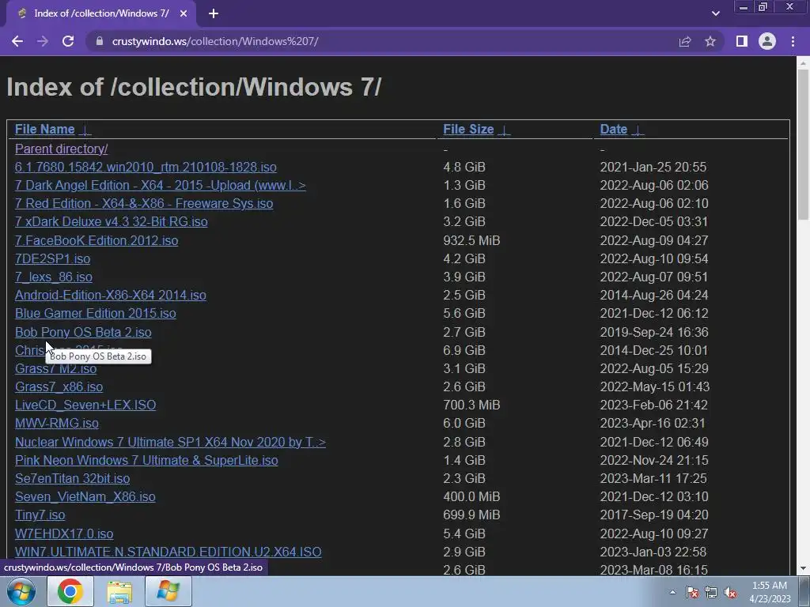
Task: Open 7.FaceBooK.Edition.2012.iso link
Action: click(x=97, y=240)
